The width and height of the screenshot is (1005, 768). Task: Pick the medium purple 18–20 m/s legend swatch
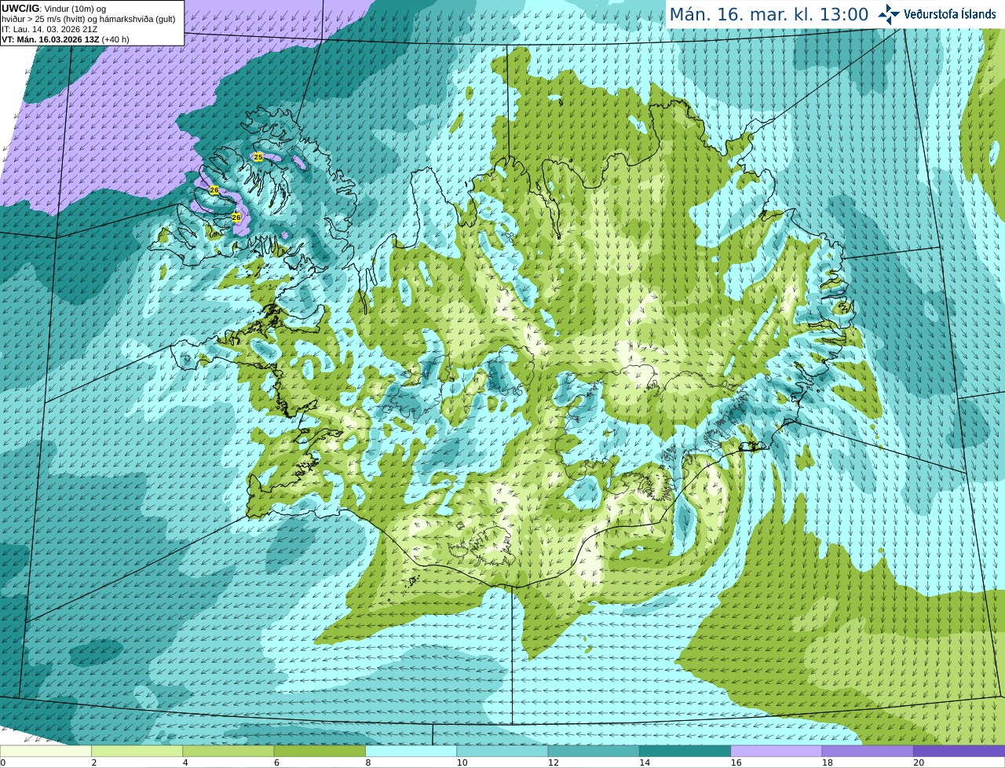pyautogui.click(x=868, y=751)
